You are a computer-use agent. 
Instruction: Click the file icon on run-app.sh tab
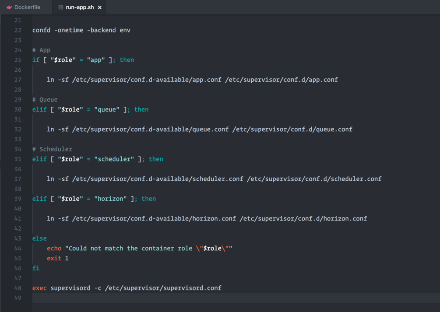tap(61, 7)
